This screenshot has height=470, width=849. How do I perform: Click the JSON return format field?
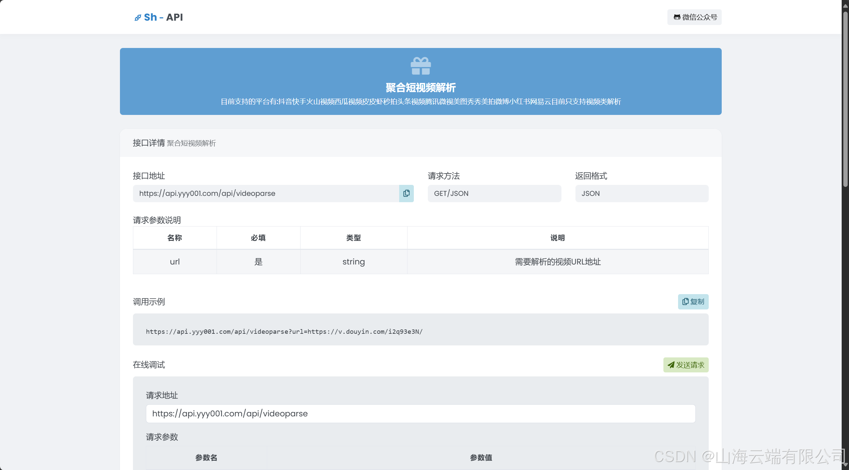pyautogui.click(x=641, y=193)
